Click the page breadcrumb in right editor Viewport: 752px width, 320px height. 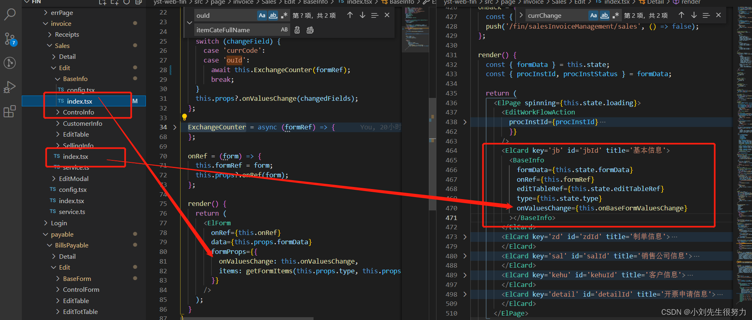508,2
